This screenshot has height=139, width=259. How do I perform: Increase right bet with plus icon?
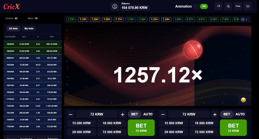[214, 114]
